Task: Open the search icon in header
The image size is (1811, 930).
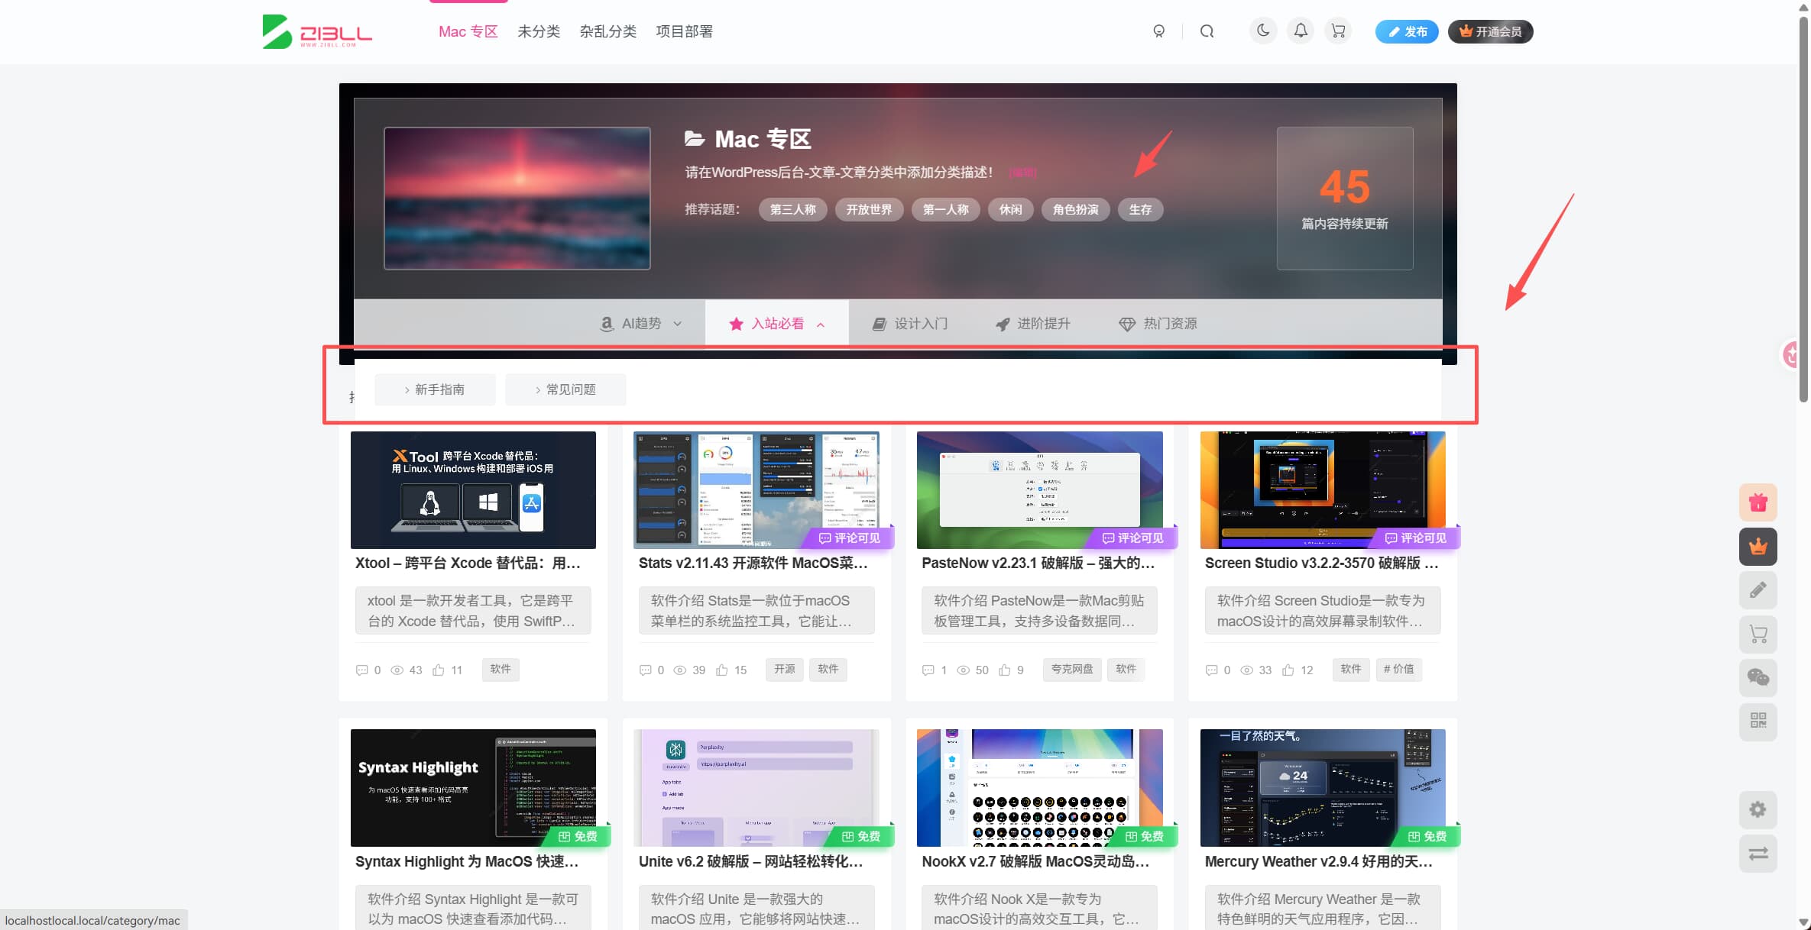Action: coord(1207,31)
